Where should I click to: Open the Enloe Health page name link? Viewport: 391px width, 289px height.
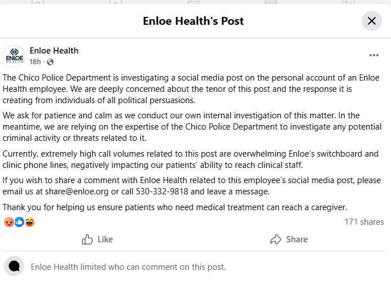tap(54, 51)
